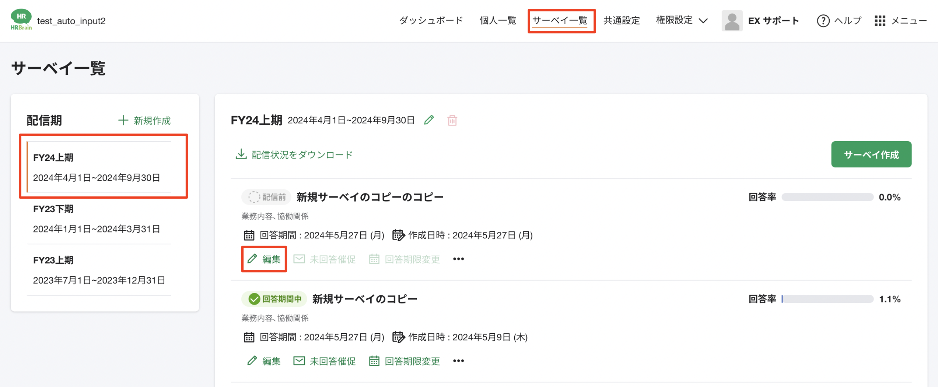938x387 pixels.
Task: Click the 回答期限変更 calendar icon on 新規サーベイのコピー
Action: coord(374,361)
